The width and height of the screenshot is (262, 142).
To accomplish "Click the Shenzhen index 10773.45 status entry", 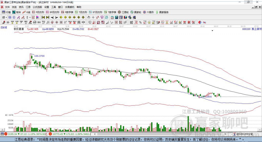I will coord(70,134).
